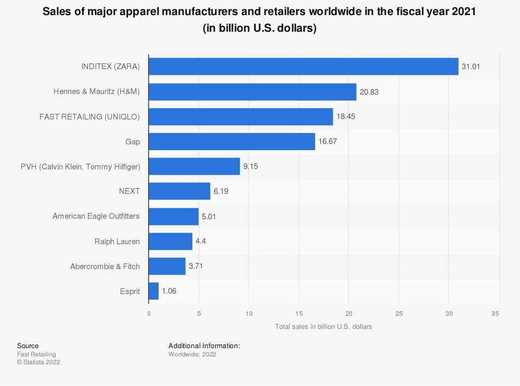Click the 'Gap' category label
This screenshot has width=520, height=386.
(133, 142)
